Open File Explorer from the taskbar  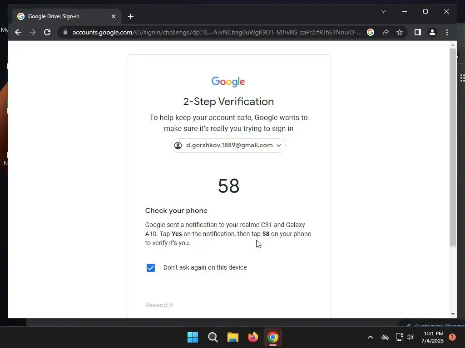click(x=233, y=337)
